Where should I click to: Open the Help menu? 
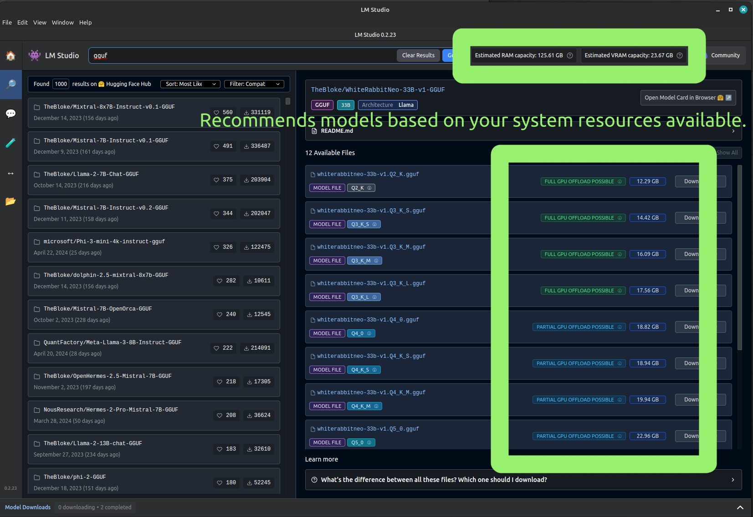[x=85, y=22]
